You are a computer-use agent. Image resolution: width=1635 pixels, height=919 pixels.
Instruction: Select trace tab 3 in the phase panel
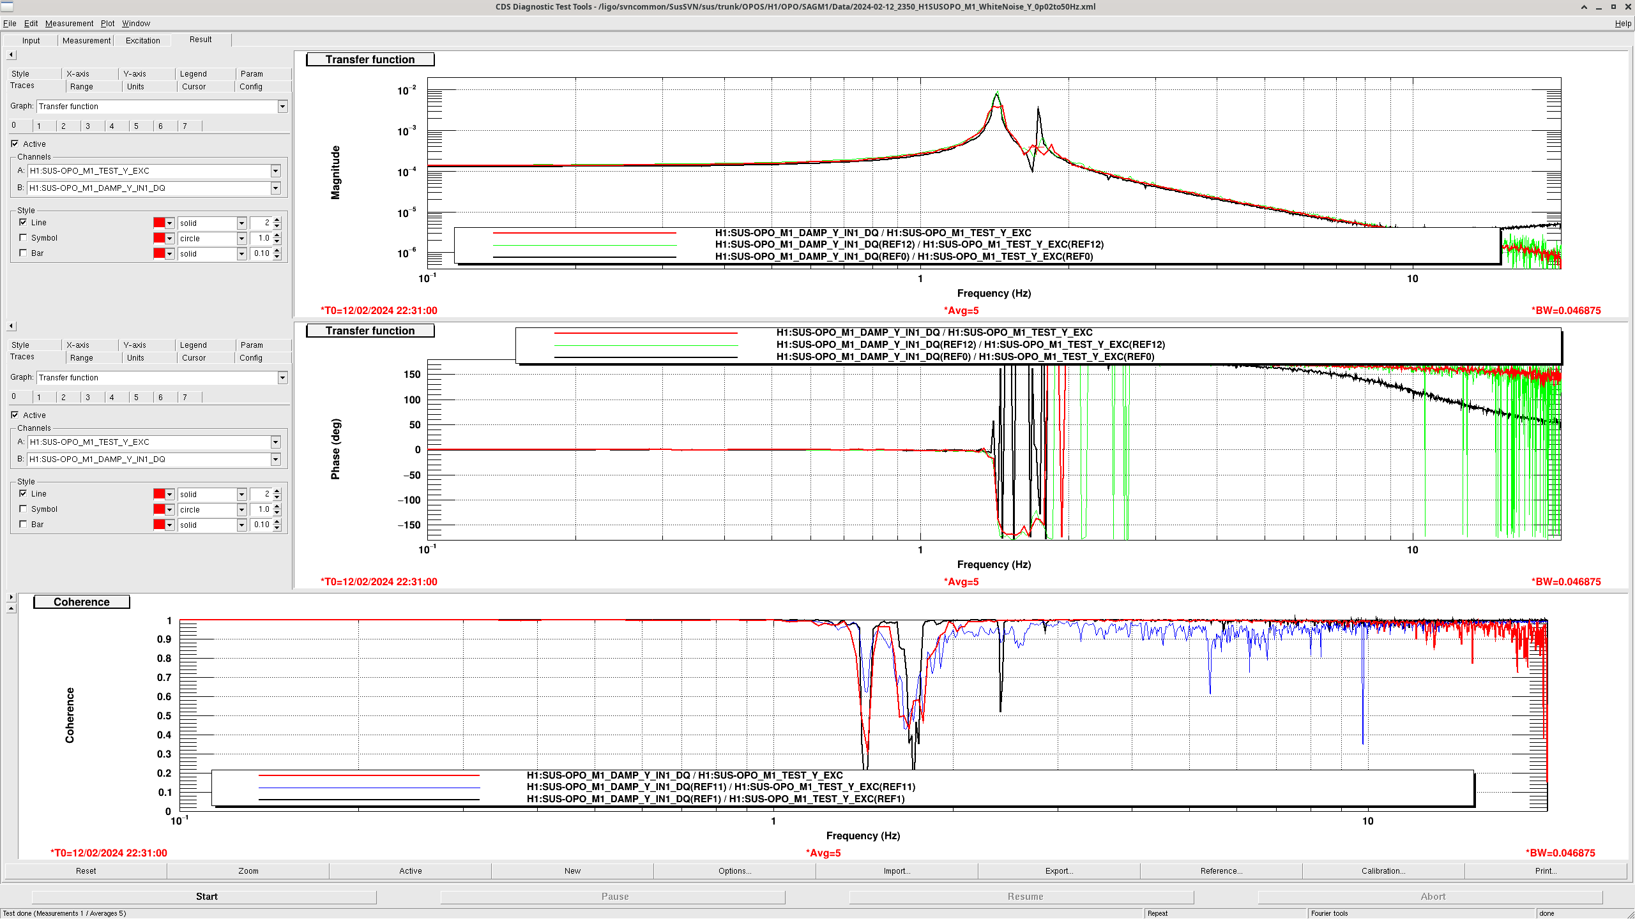coord(87,397)
